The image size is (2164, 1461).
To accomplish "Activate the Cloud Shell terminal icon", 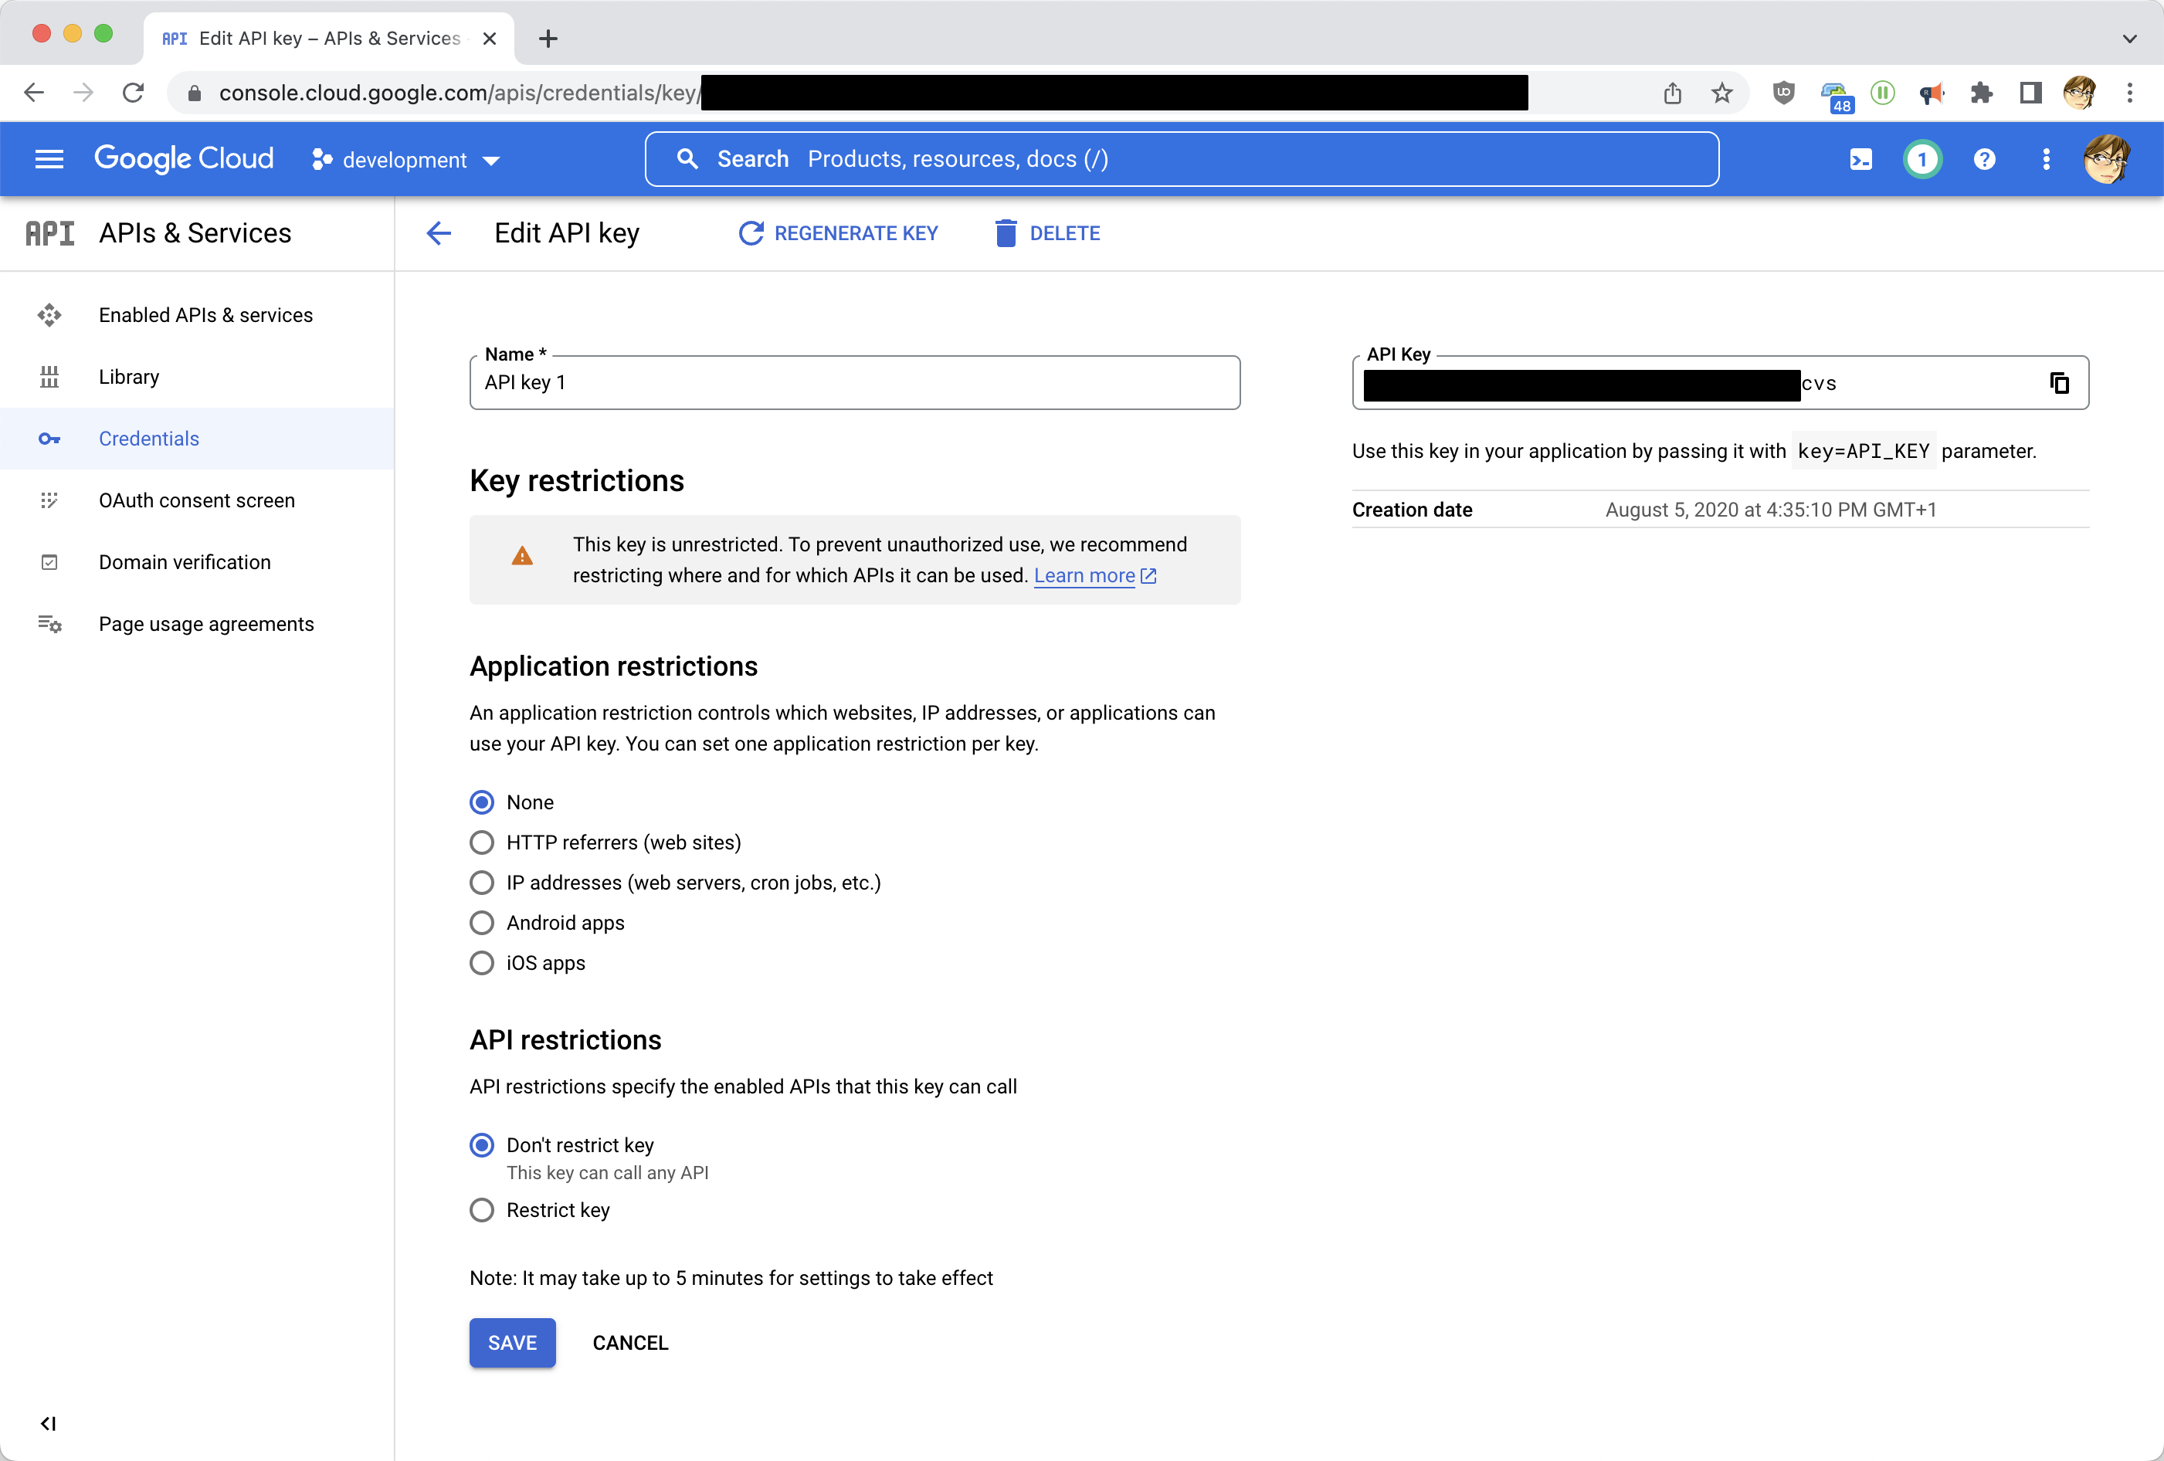I will (x=1860, y=159).
